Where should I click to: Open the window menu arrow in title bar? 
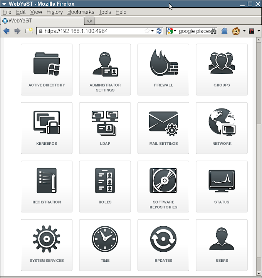[4, 4]
